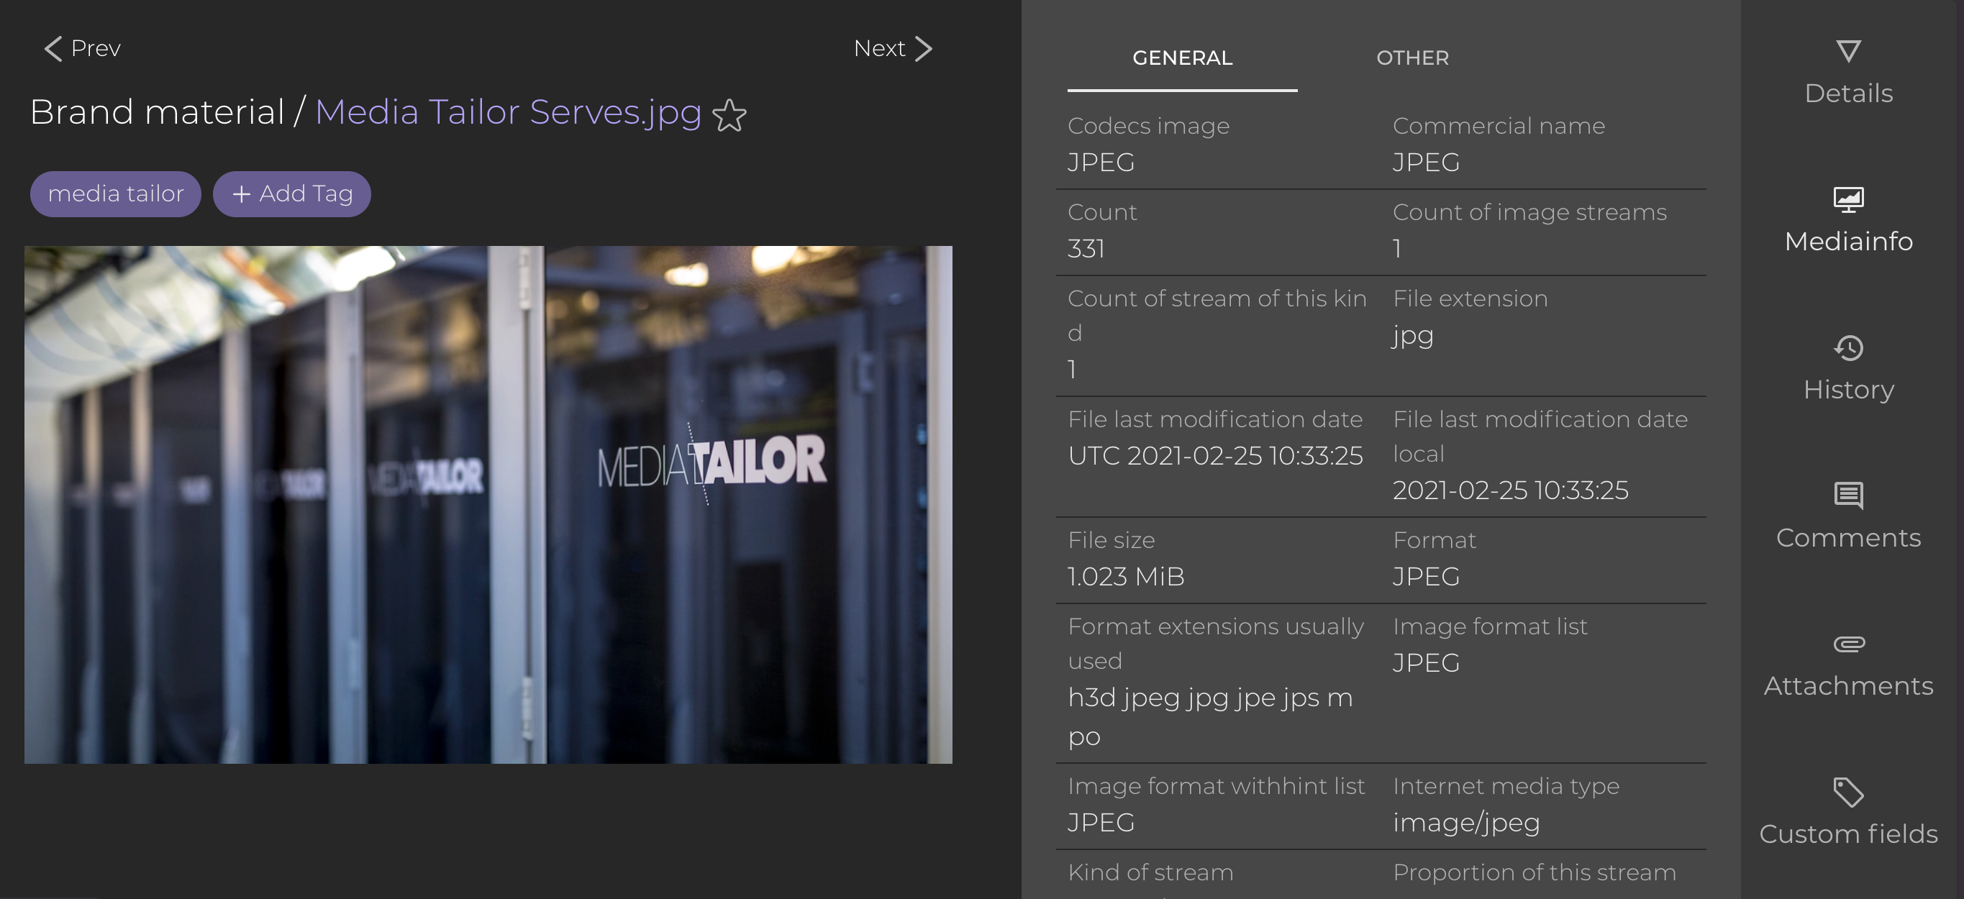
Task: Open the Comments speech icon
Action: tap(1848, 496)
